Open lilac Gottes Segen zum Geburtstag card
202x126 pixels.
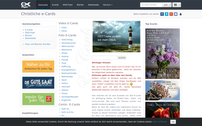click(x=163, y=54)
